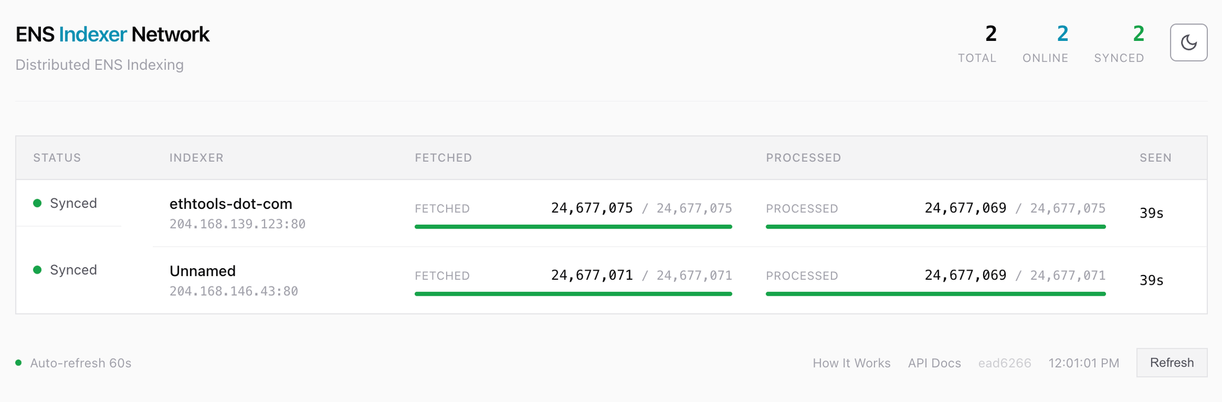Click the ead6266 commit hash
The height and width of the screenshot is (402, 1222).
coord(1004,364)
